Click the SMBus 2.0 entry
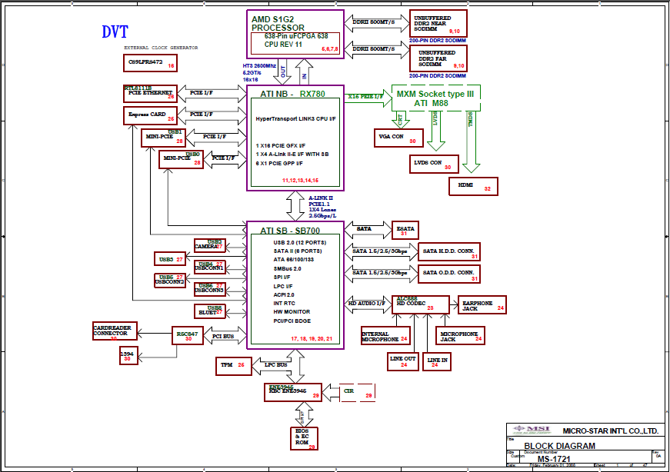Viewport: 670px width, 472px height. [x=287, y=269]
